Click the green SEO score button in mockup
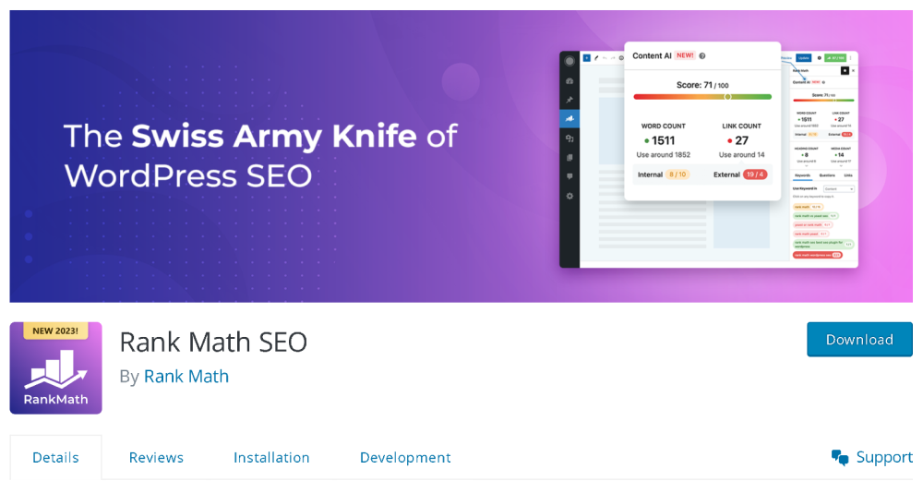This screenshot has width=923, height=481. coord(835,57)
